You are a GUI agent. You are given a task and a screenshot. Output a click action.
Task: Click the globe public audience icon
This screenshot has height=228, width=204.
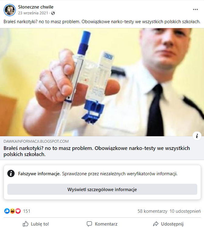pyautogui.click(x=53, y=13)
